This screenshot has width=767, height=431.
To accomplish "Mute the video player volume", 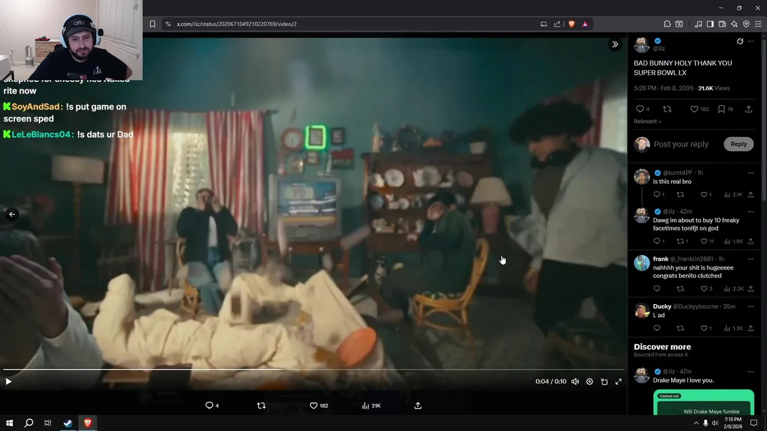I will (x=575, y=381).
